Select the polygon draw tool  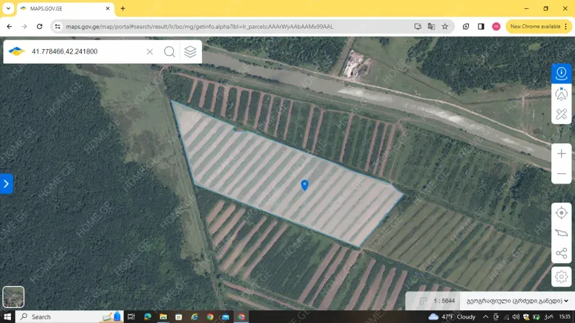point(562,233)
